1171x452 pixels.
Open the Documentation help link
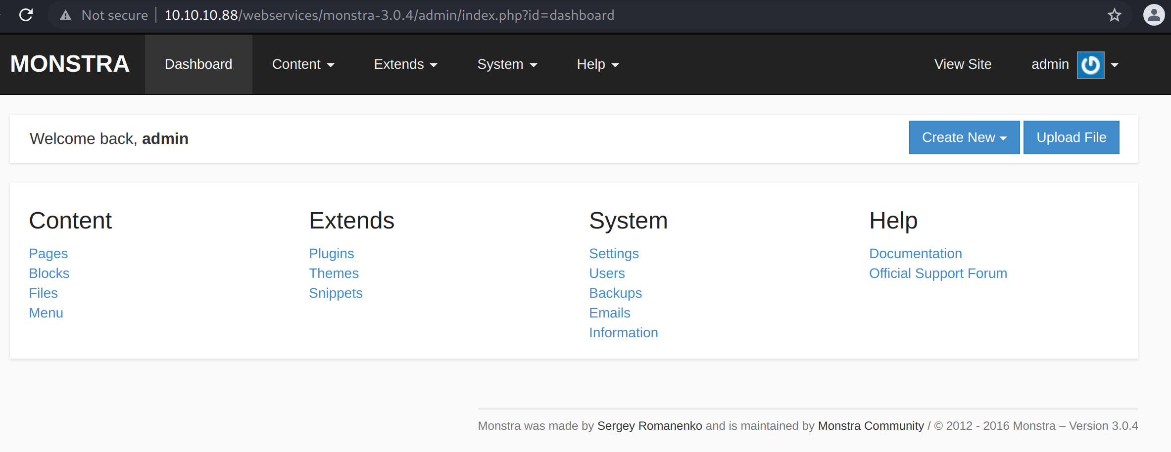[x=916, y=254]
